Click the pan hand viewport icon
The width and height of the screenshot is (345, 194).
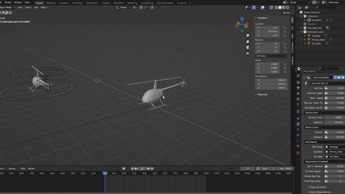point(247,41)
